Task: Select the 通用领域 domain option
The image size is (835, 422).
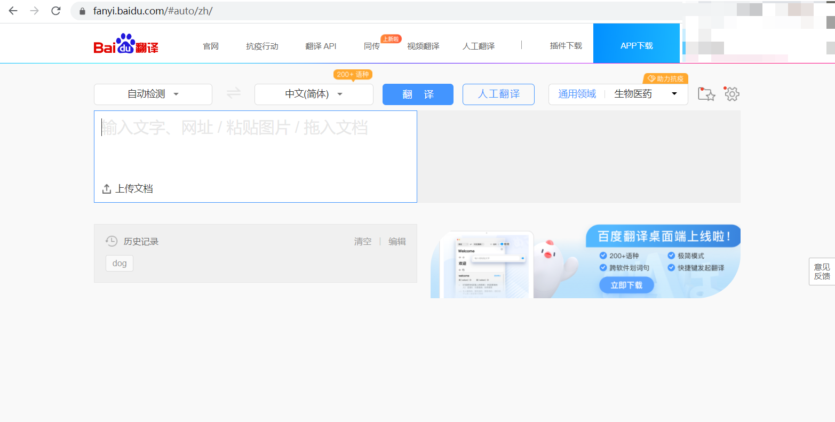Action: [x=577, y=94]
